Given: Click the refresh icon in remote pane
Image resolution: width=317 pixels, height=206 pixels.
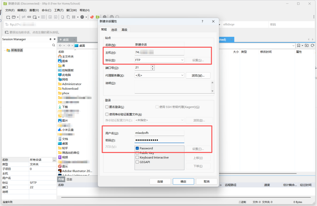Looking at the screenshot, I should coord(312,46).
